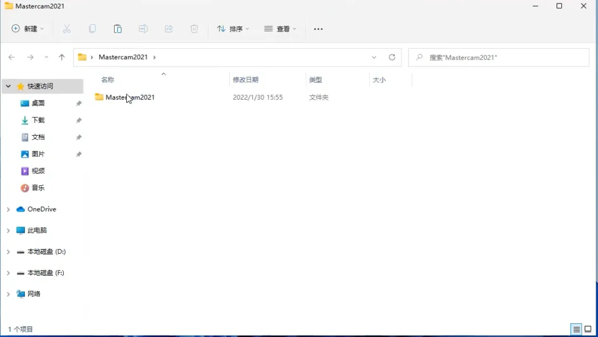Minimize the Mastercam2021 window
The image size is (598, 337).
click(x=535, y=6)
